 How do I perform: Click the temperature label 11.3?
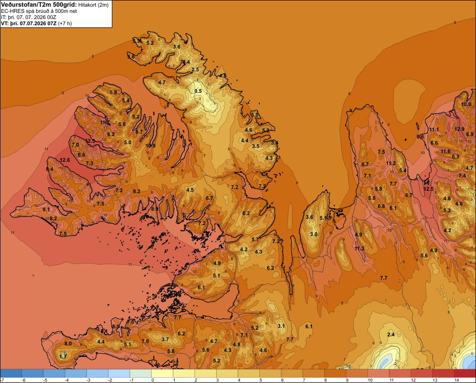point(359,248)
